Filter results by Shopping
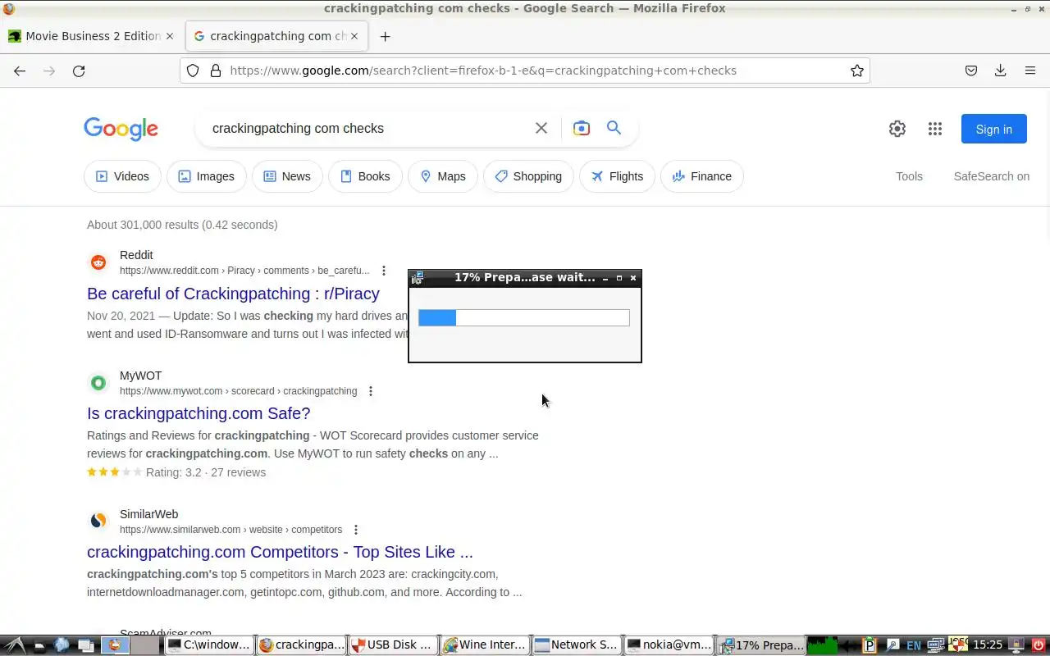Viewport: 1050px width, 656px height. click(x=528, y=176)
